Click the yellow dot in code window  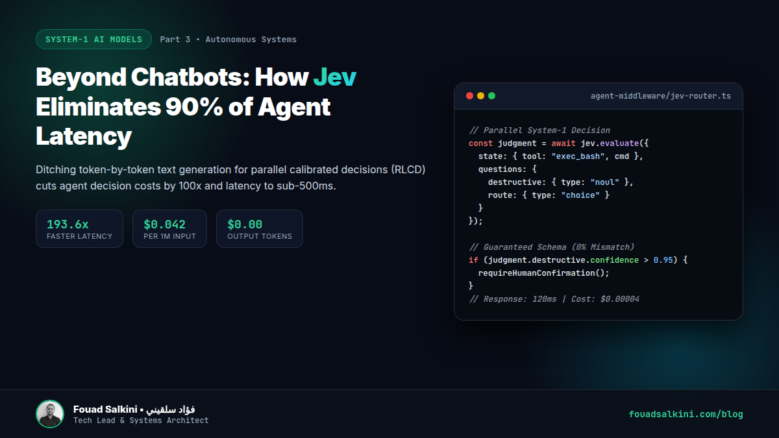point(480,96)
